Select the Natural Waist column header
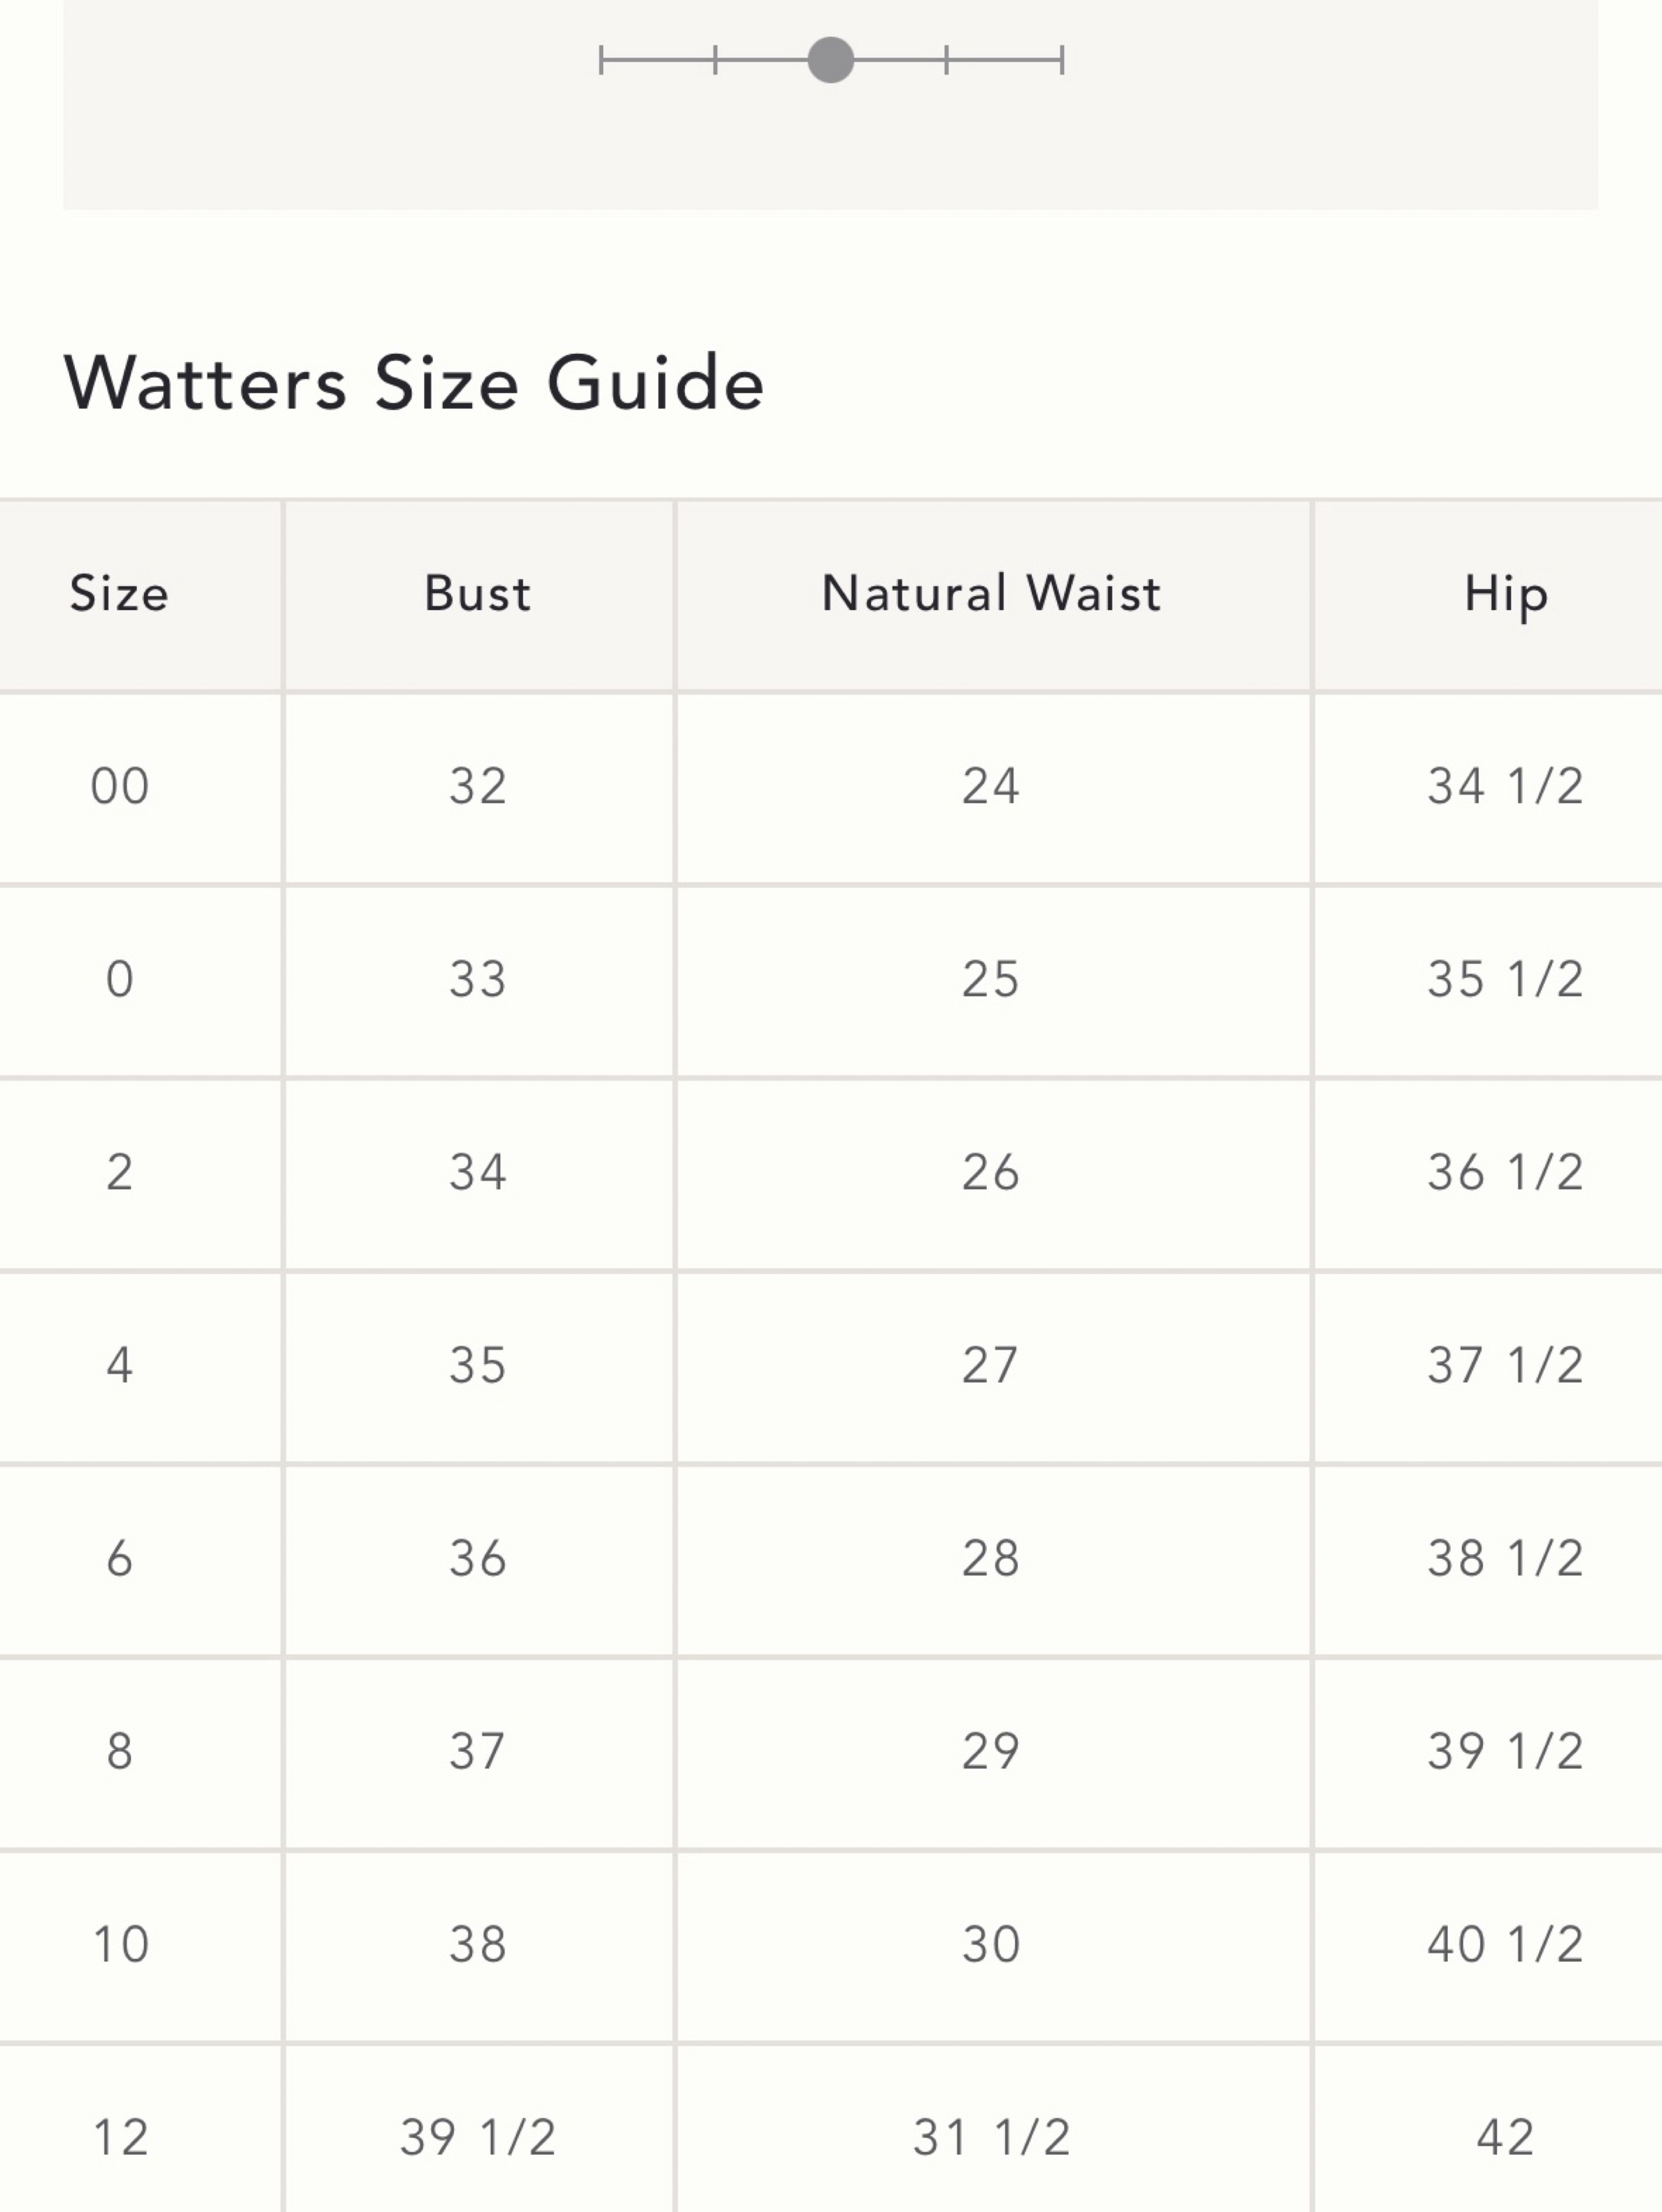This screenshot has height=2212, width=1662. click(992, 593)
